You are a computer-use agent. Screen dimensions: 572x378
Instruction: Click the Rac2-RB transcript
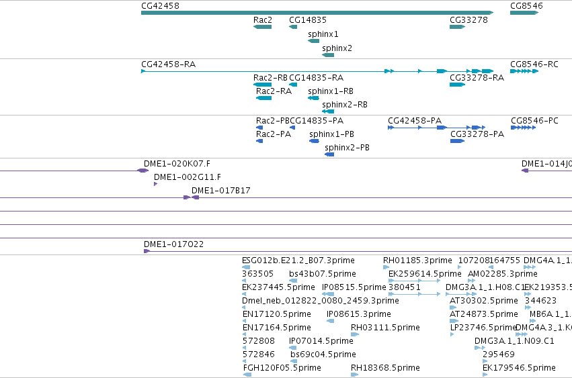(262, 85)
